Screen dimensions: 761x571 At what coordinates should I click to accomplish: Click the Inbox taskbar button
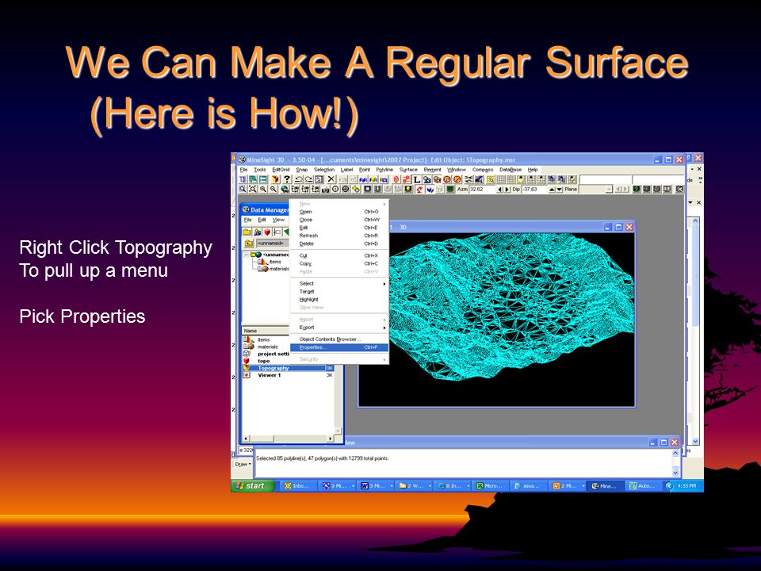[299, 485]
